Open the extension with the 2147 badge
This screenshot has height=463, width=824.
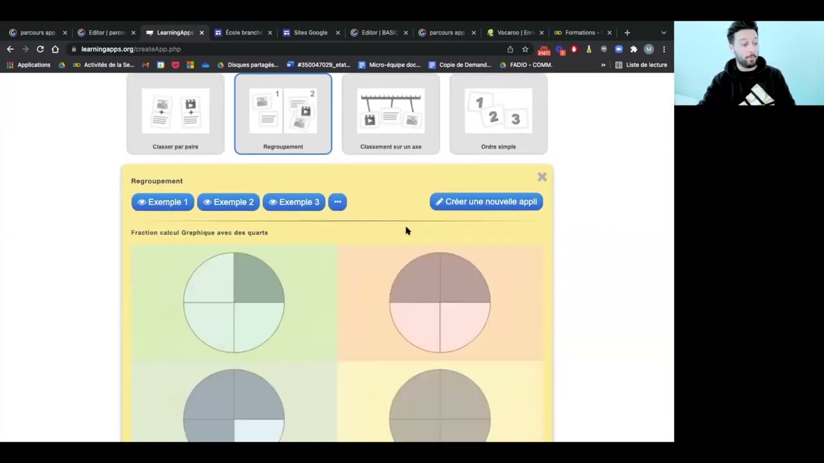(544, 50)
